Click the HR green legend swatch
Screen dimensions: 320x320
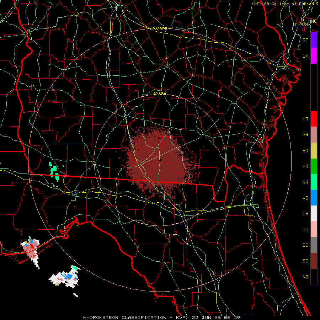point(314,166)
